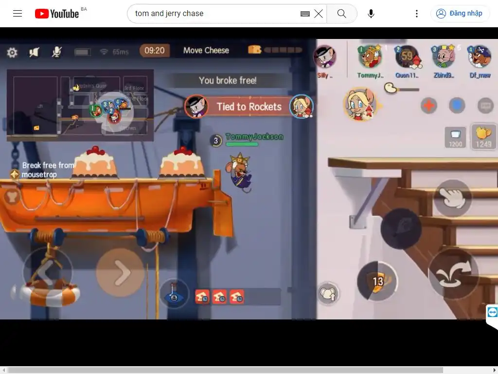This screenshot has height=374, width=498.
Task: Open the three-dot settings menu
Action: pos(416,13)
